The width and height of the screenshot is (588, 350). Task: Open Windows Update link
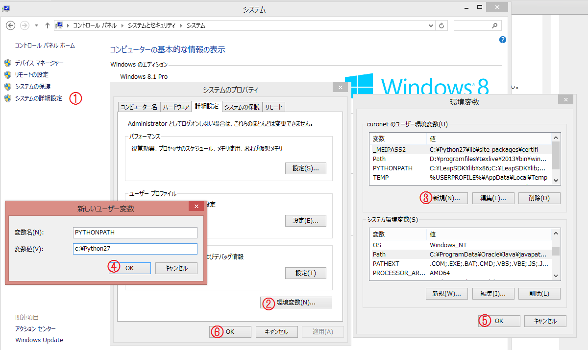pyautogui.click(x=39, y=340)
